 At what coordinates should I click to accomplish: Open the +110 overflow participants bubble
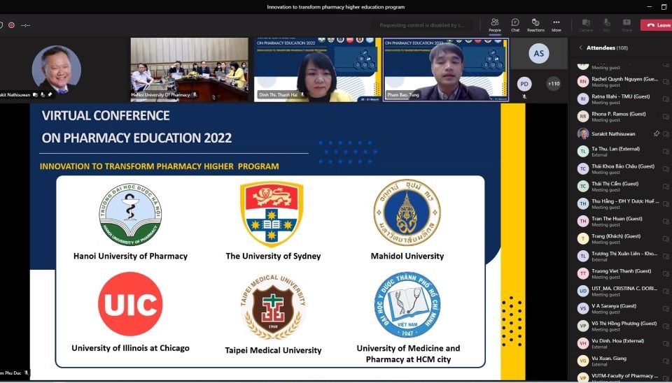[554, 83]
